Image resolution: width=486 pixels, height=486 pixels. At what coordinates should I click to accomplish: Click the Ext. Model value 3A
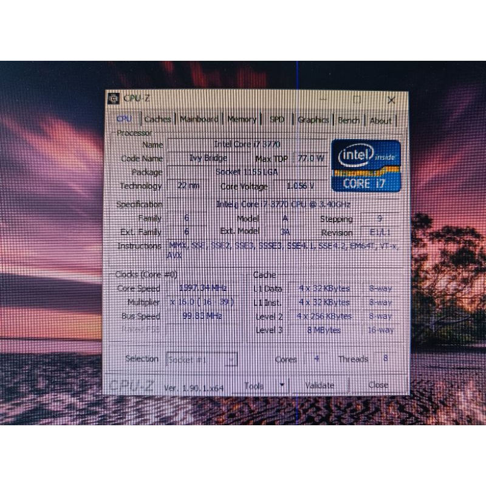285,231
